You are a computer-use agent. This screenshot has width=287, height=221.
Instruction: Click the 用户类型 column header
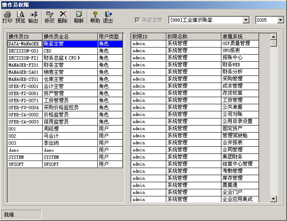click(110, 37)
